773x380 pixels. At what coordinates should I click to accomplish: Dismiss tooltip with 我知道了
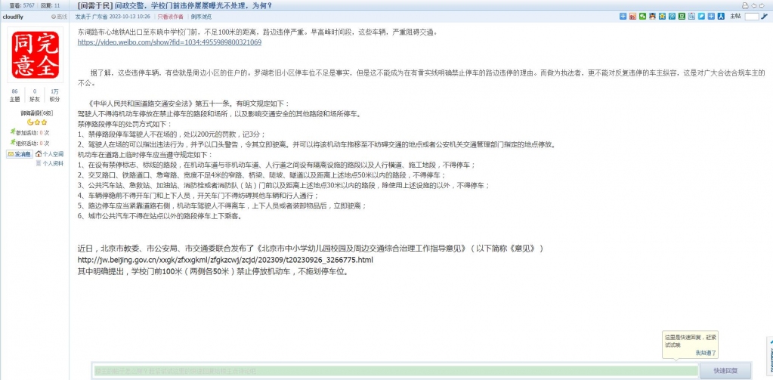[706, 353]
